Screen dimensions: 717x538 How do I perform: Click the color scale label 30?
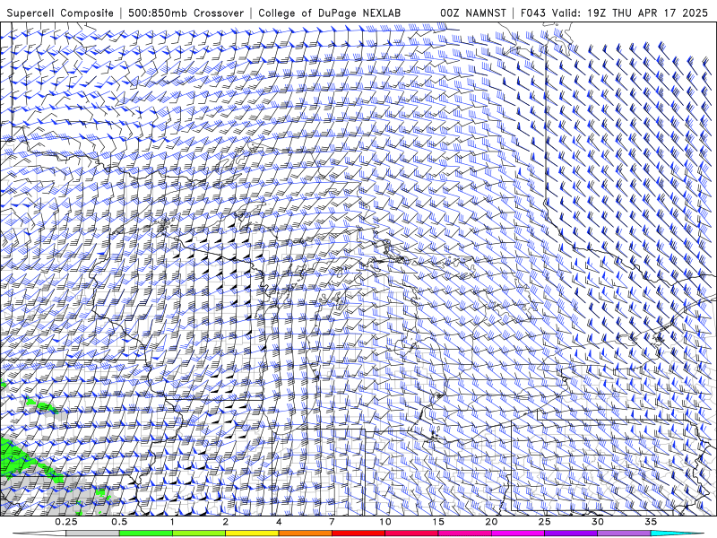(x=598, y=522)
